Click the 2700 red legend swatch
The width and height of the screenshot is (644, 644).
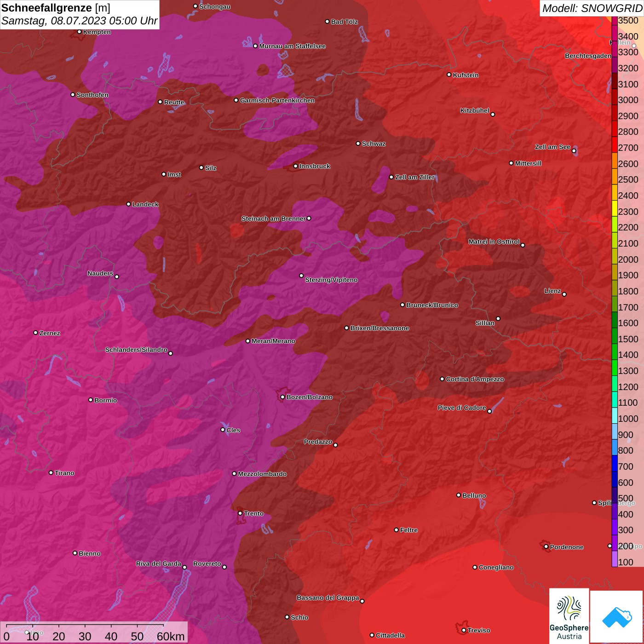pos(614,144)
